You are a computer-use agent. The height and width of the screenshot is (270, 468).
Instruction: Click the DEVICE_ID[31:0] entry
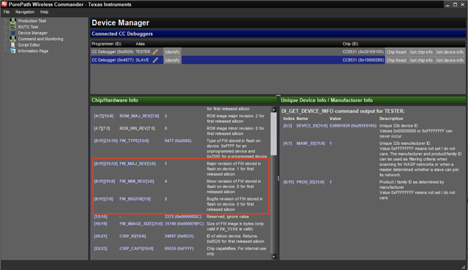[312, 126]
